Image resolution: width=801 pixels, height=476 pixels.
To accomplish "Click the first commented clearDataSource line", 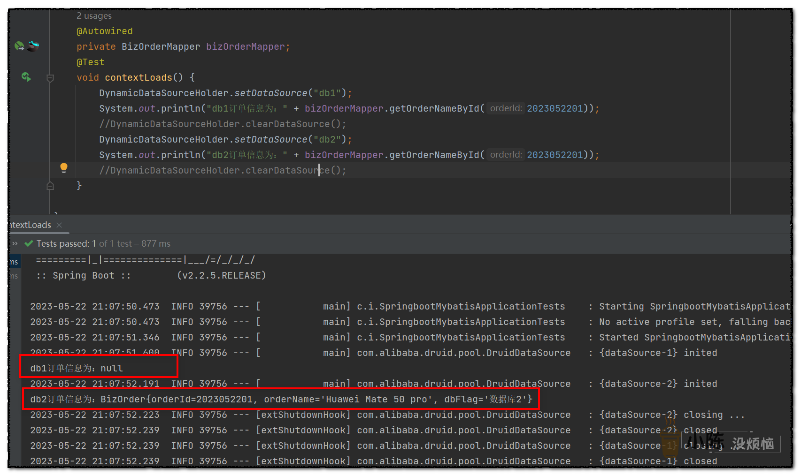I will tap(223, 124).
